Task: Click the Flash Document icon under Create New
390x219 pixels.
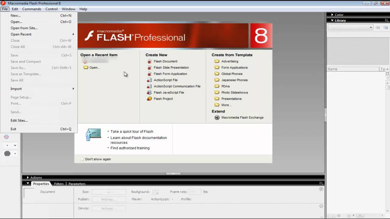Action: (x=149, y=61)
